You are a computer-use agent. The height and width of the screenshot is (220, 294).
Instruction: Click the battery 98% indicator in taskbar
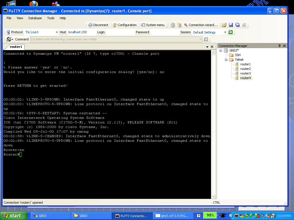[210, 215]
